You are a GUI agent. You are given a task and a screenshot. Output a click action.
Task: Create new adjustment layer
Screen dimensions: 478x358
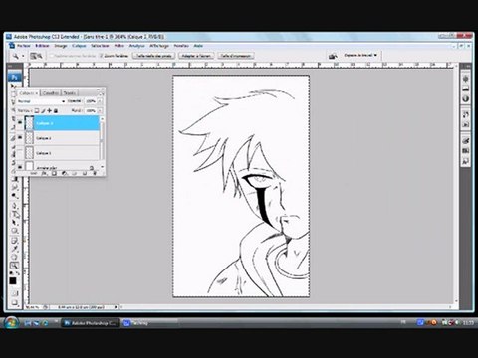65,173
